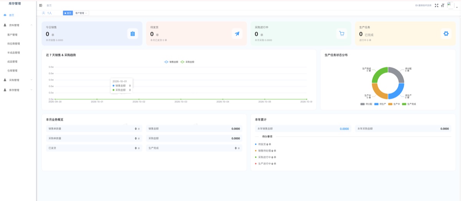
Task: Click the paper plane icon on 待发货 card
Action: pyautogui.click(x=237, y=34)
